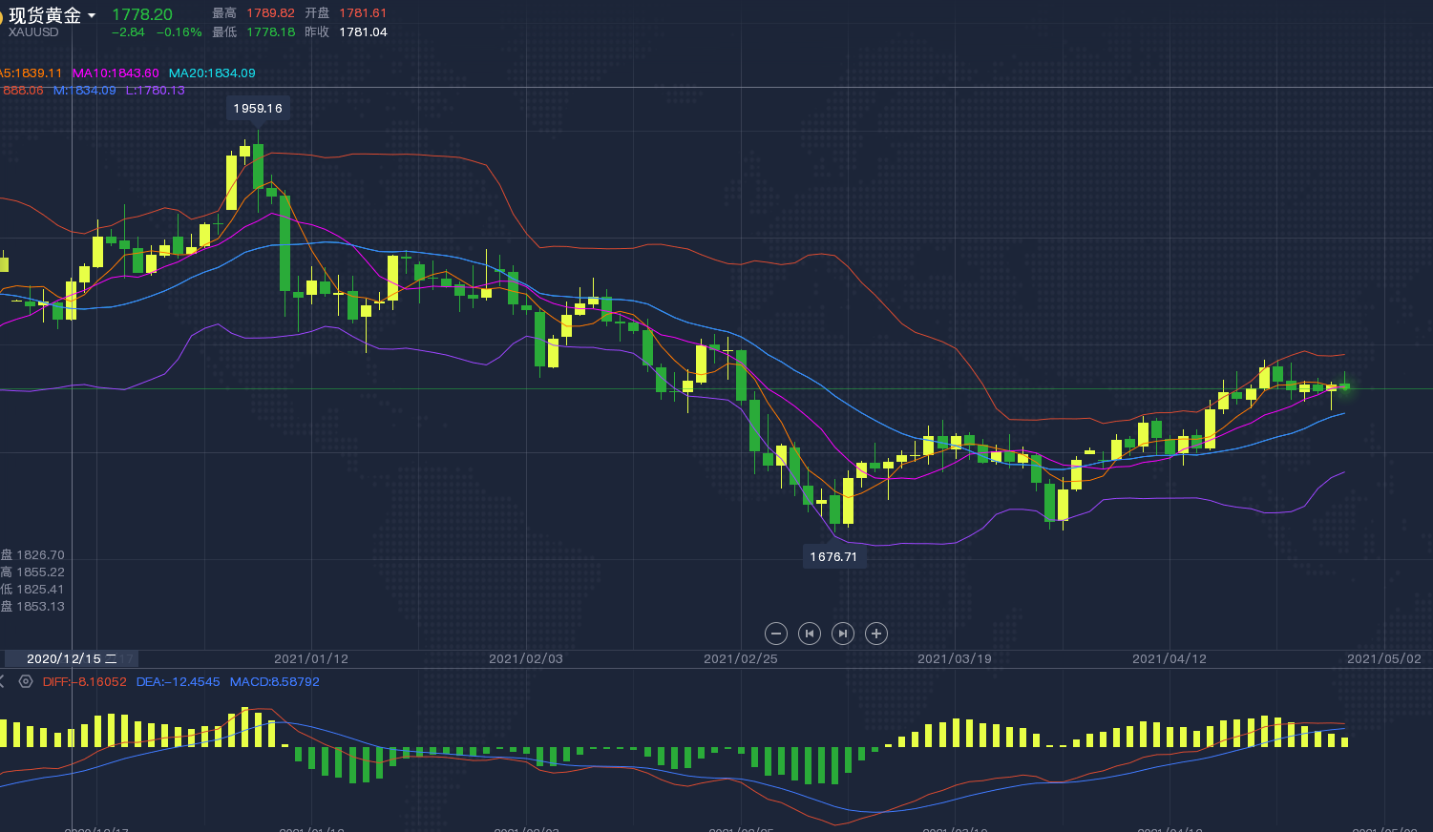
Task: Click the MA10:1843.60 indicator label
Action: coord(116,73)
